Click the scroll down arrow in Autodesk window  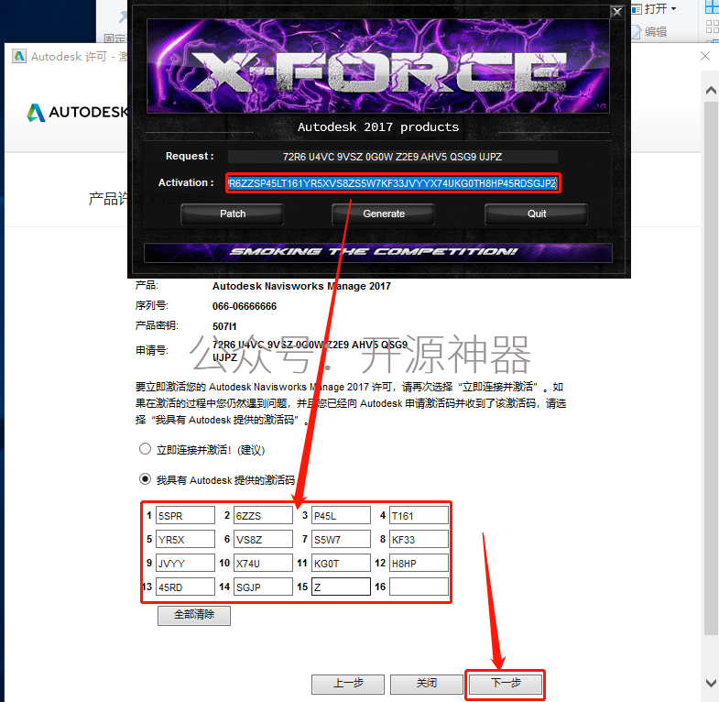coord(711,682)
